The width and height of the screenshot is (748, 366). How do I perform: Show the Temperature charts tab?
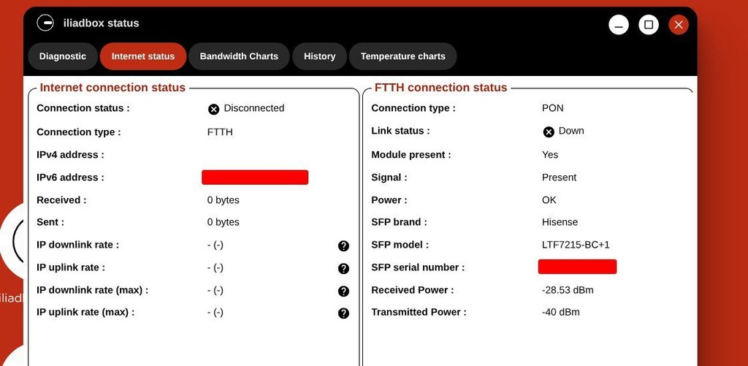click(x=402, y=56)
